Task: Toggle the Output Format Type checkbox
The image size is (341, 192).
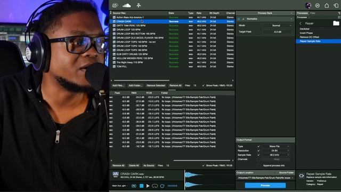Action: click(x=258, y=146)
